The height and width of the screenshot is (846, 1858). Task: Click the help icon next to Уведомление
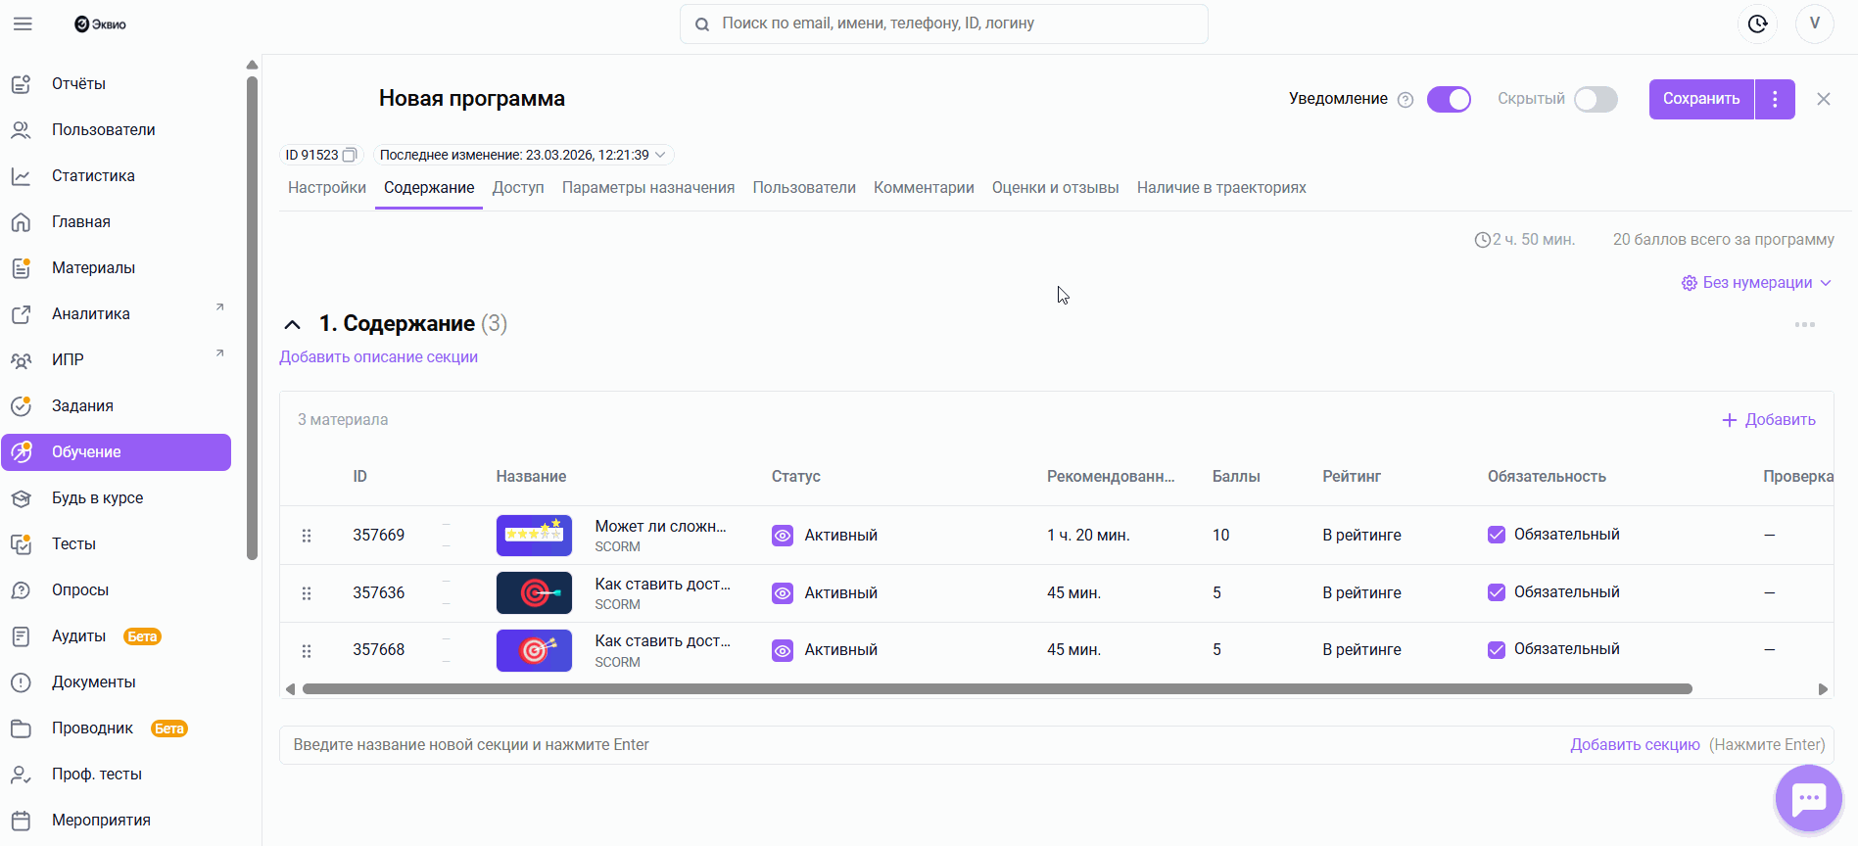pos(1405,100)
